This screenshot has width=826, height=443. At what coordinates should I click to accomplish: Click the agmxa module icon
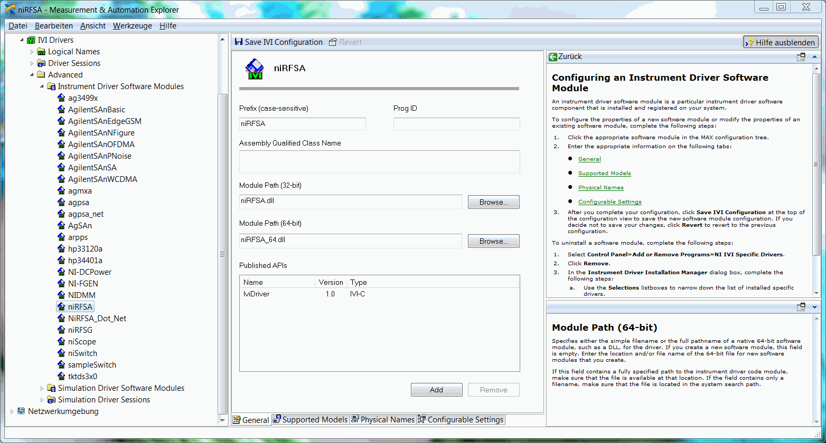click(x=61, y=191)
